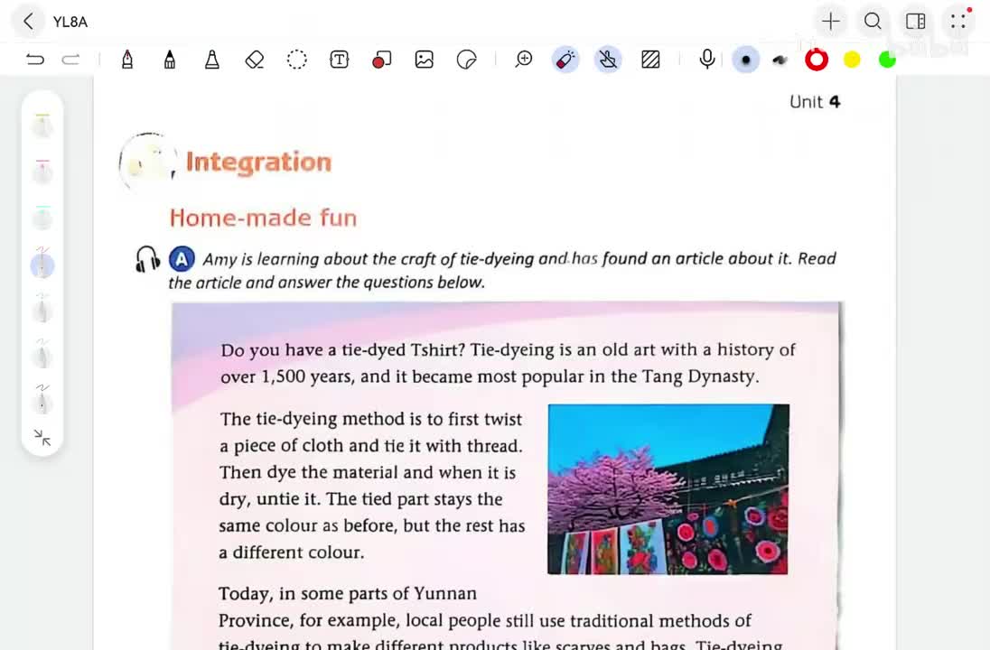Select the highlighter tool
This screenshot has width=990, height=650.
(x=212, y=60)
